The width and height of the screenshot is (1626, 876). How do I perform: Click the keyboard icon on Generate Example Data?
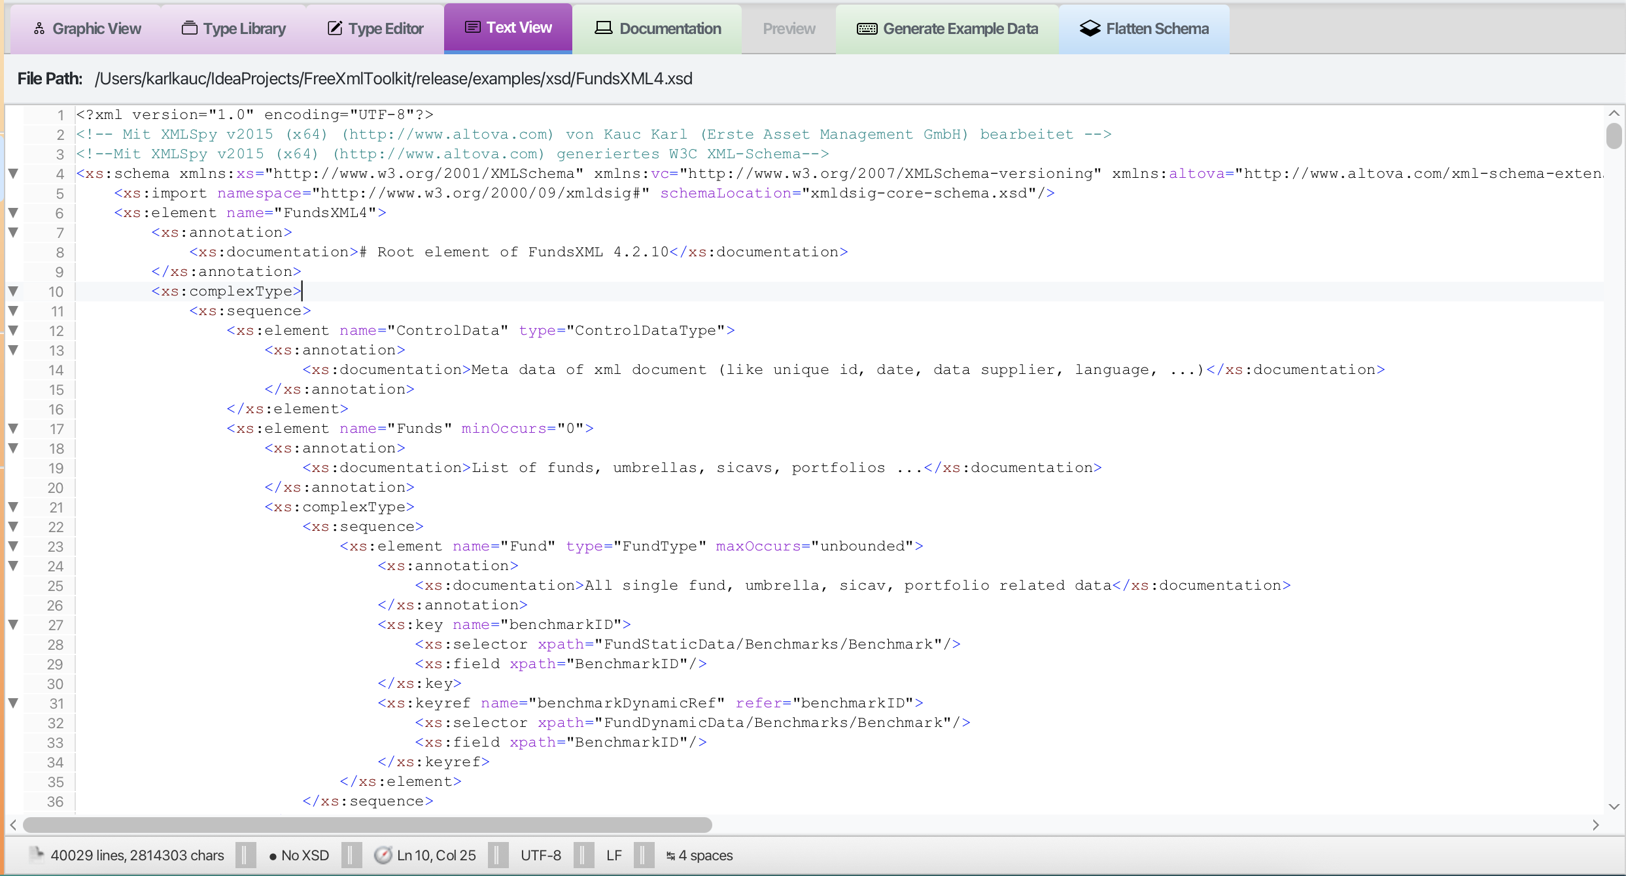point(866,28)
